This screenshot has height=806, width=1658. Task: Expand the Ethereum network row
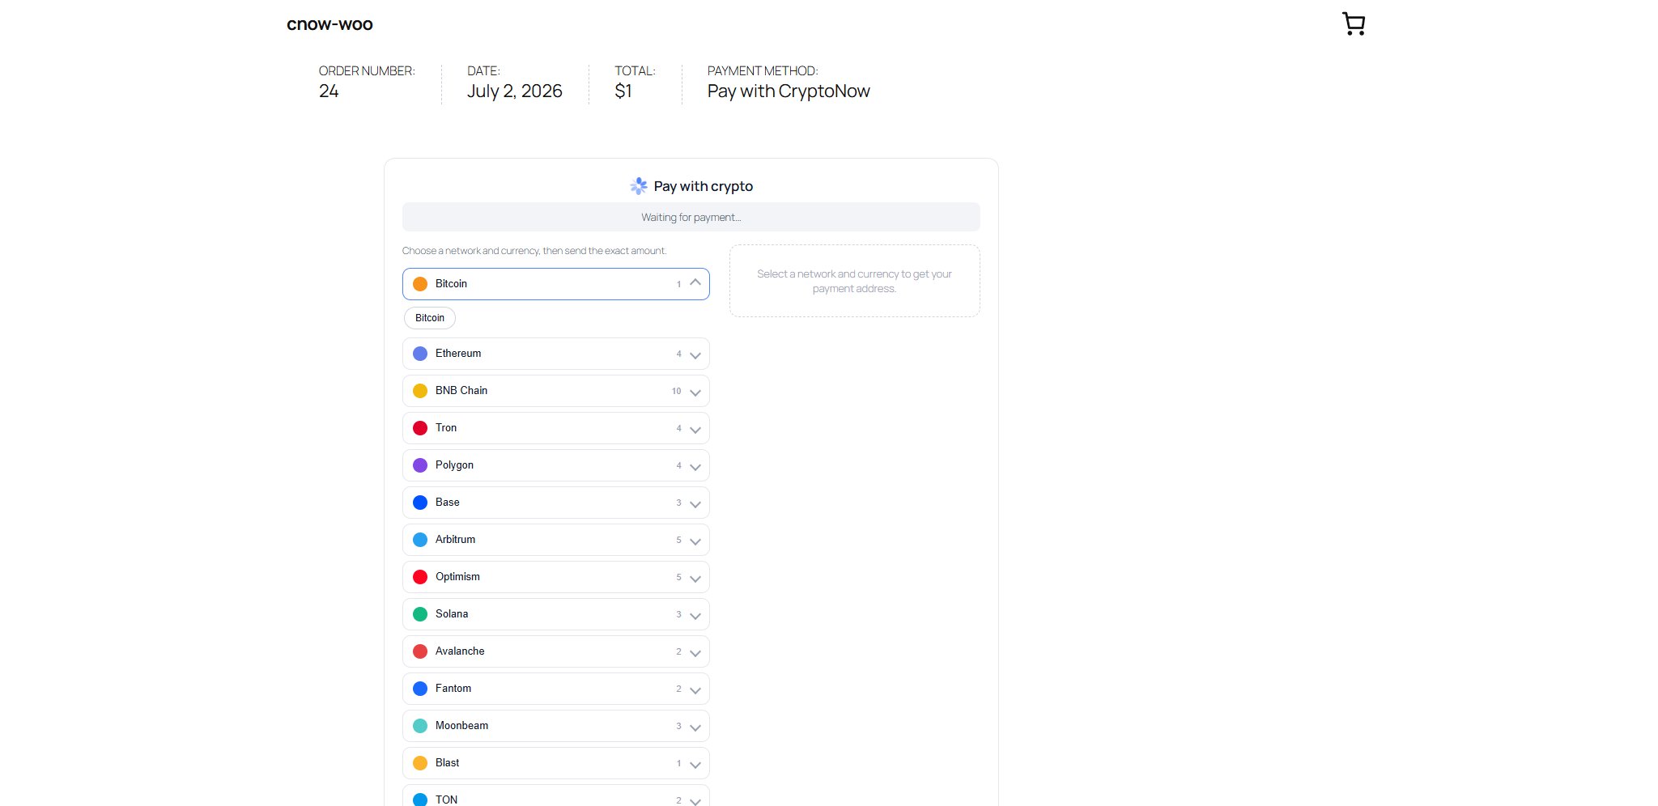(556, 354)
